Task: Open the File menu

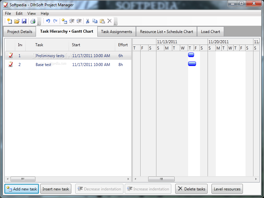Action: (x=8, y=14)
